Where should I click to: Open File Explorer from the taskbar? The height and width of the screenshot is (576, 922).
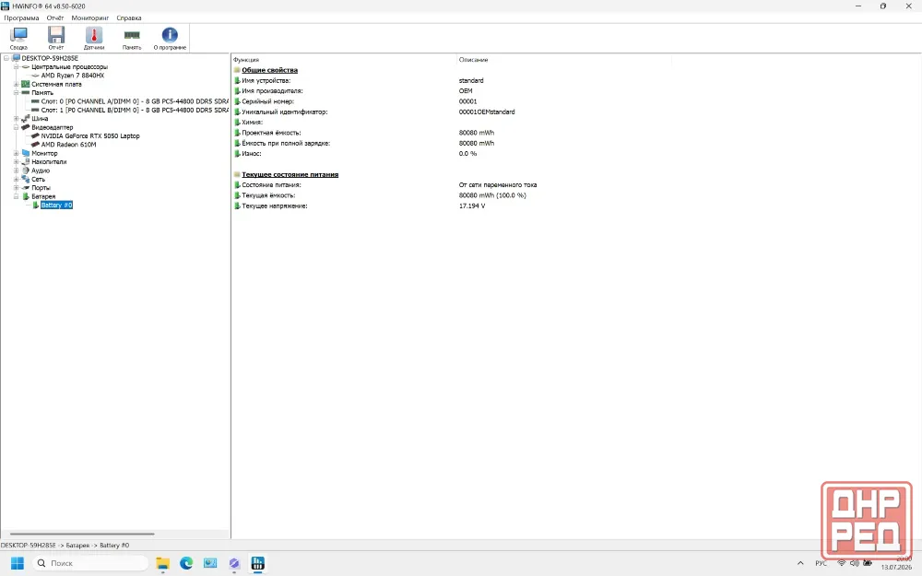click(163, 563)
